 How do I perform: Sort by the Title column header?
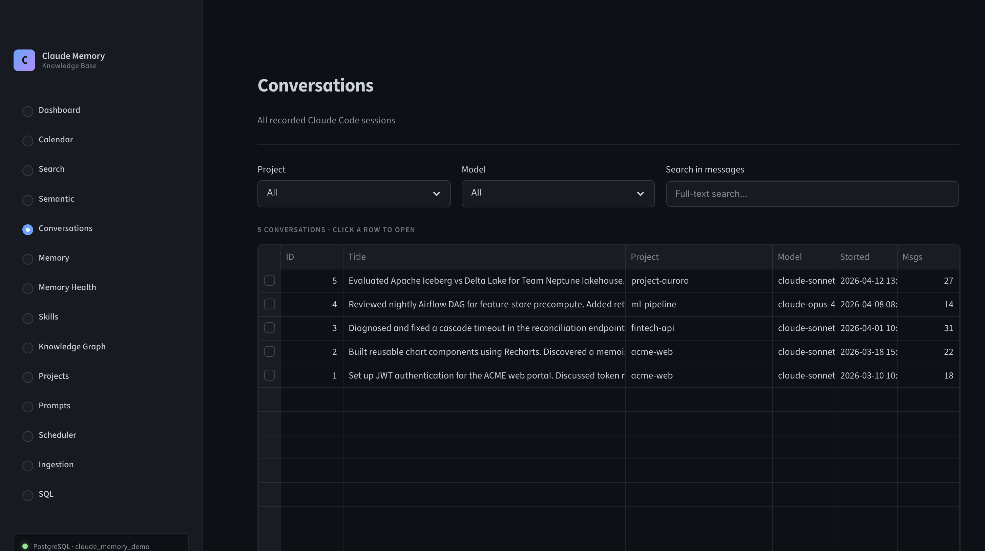[484, 257]
